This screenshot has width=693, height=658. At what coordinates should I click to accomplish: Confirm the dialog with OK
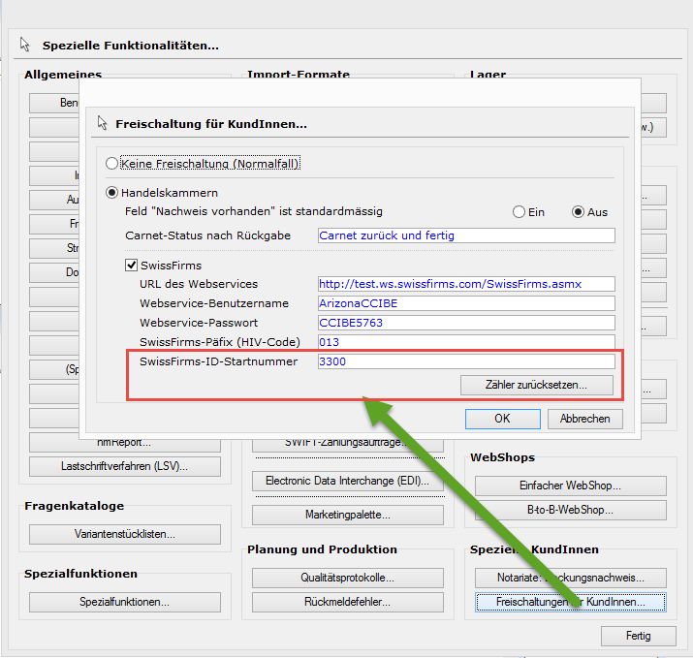point(502,419)
